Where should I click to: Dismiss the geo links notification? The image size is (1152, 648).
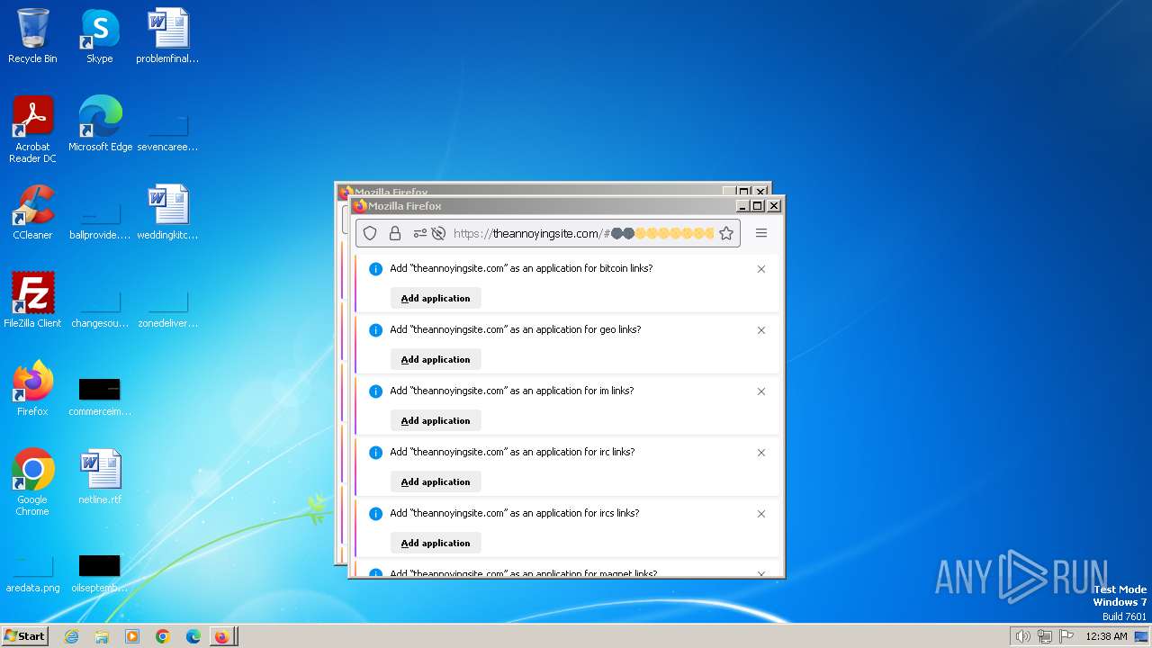tap(761, 330)
